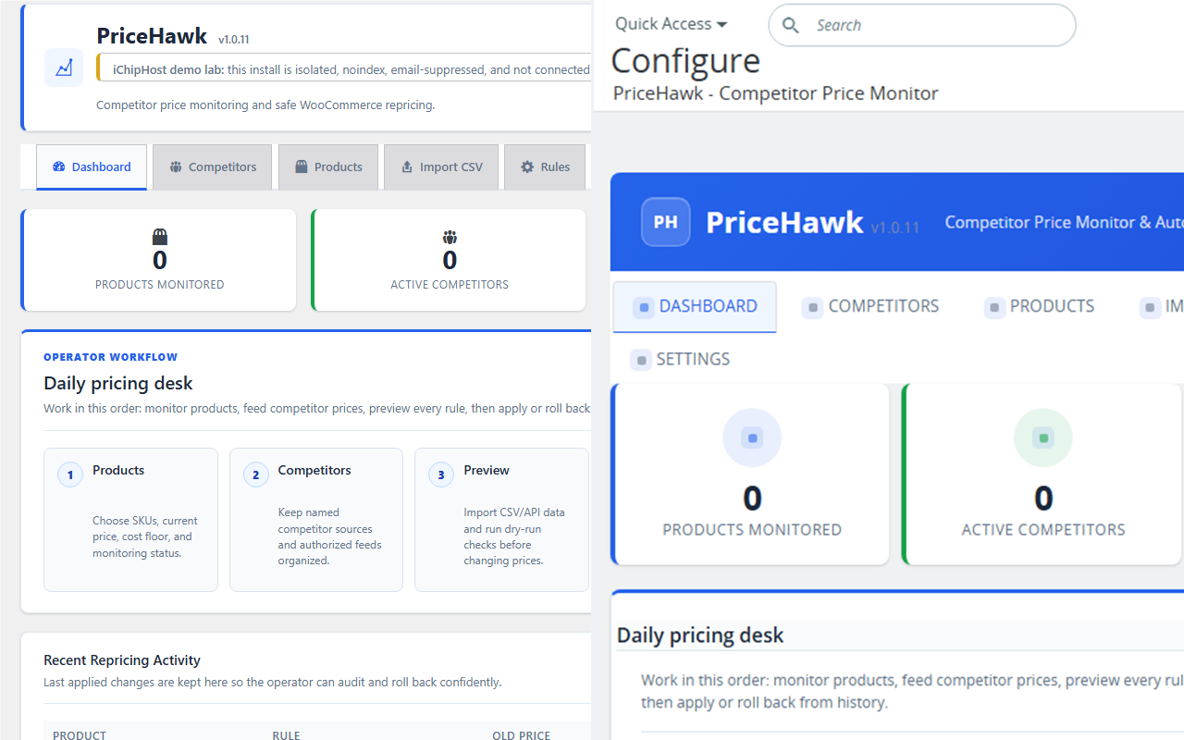Viewport: 1184px width, 740px height.
Task: Click green circle icon above right Active Competitors
Action: point(1043,438)
